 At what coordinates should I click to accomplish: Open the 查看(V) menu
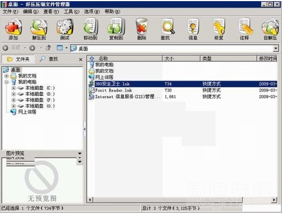(51, 12)
